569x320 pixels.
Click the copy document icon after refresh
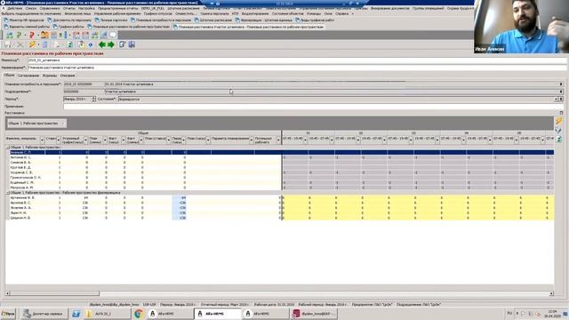point(81,44)
